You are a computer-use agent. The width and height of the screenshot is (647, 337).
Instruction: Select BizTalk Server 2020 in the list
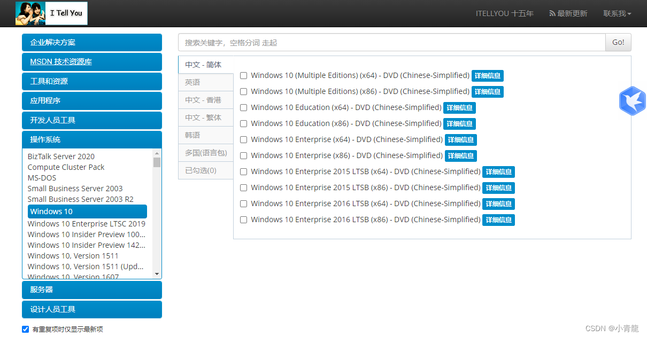pos(61,156)
